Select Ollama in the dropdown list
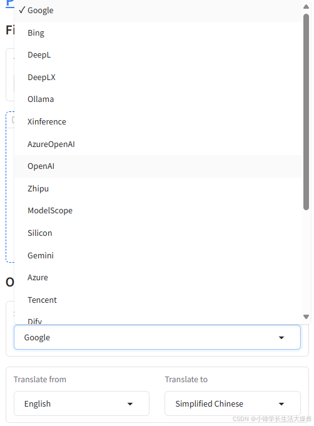The width and height of the screenshot is (314, 426). [158, 99]
